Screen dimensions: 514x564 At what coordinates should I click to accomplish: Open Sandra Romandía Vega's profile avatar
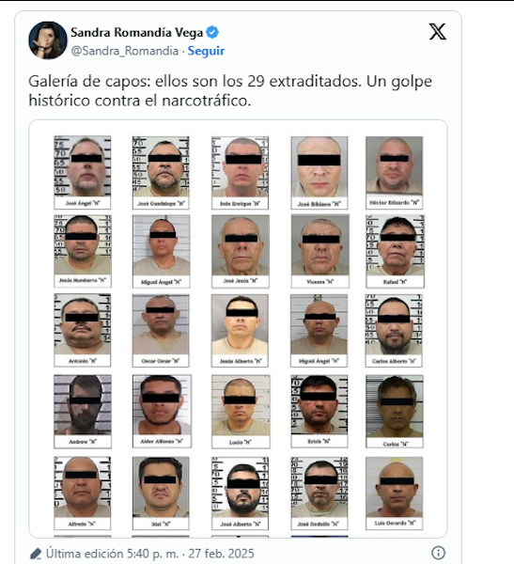[x=48, y=40]
